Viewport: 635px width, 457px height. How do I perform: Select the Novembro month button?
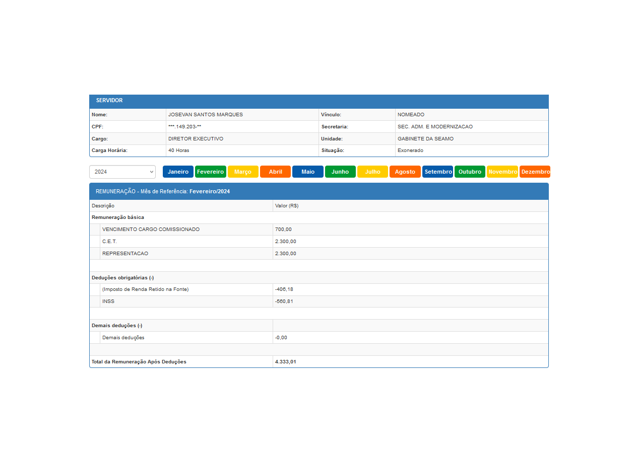coord(502,172)
